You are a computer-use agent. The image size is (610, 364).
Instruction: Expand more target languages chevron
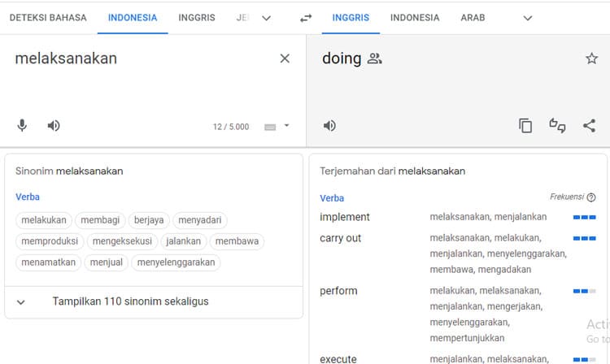point(528,18)
